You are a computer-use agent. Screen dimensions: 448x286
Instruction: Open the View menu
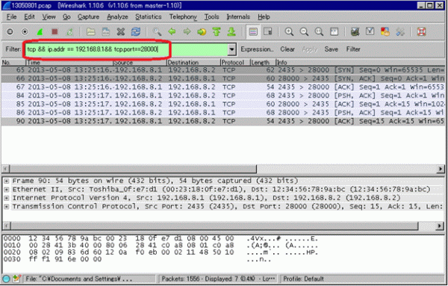pos(49,17)
